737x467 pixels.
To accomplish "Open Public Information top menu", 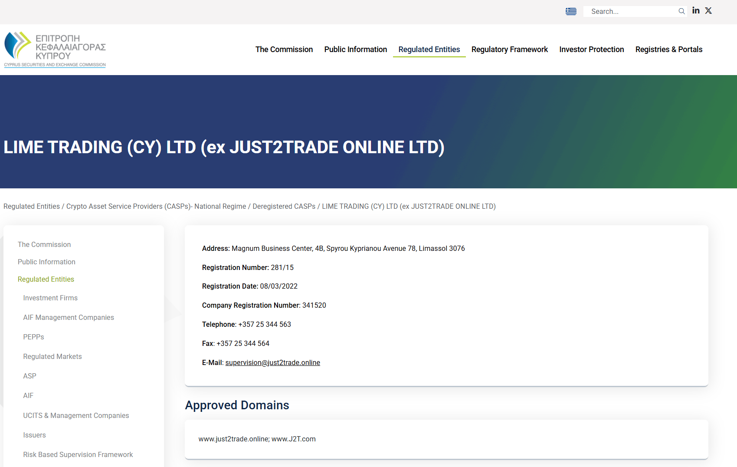I will [356, 49].
